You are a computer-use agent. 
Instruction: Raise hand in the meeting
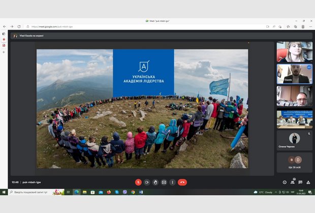(x=155, y=182)
